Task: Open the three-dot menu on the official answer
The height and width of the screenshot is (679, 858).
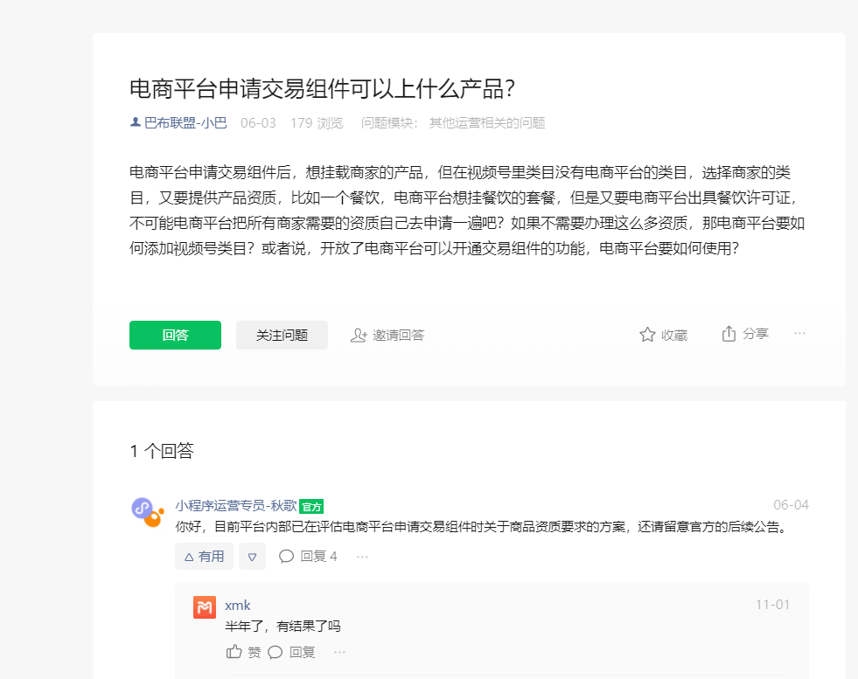Action: click(362, 557)
